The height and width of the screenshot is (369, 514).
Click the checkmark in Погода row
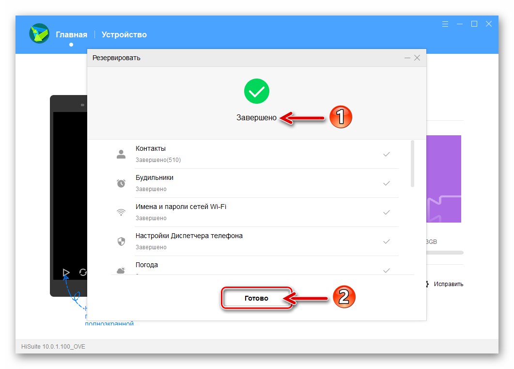387,270
